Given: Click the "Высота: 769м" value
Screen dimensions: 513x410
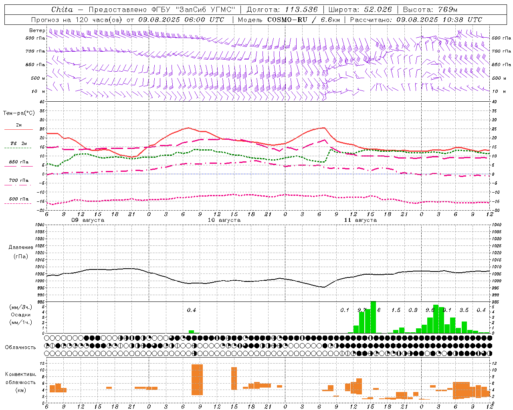Looking at the screenshot, I should 430,10.
